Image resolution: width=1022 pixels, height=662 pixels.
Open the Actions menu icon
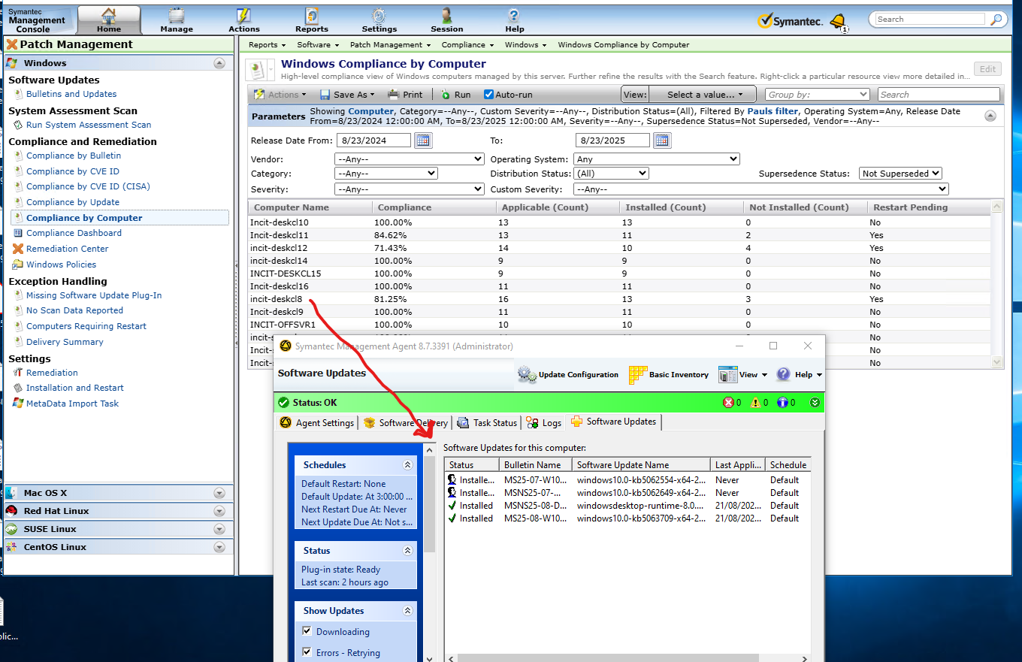pyautogui.click(x=243, y=20)
